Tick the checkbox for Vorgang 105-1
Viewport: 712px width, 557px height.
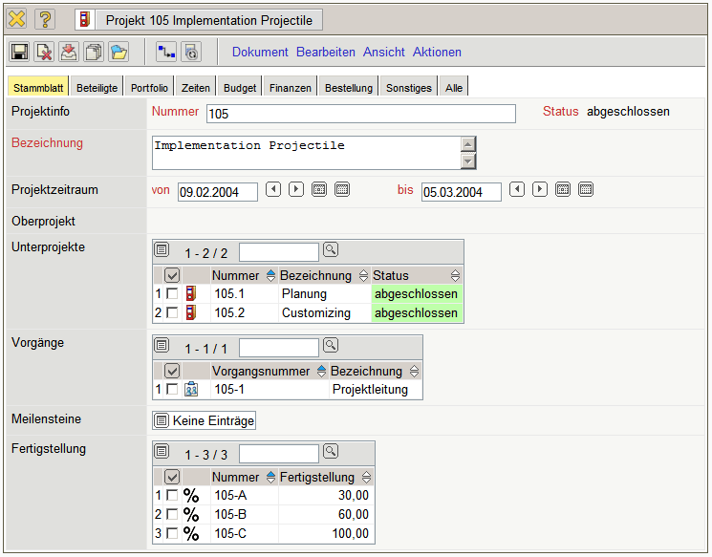coord(172,390)
